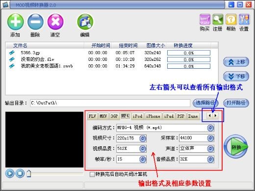Open the 设置 settings icon
255x191 pixels.
244,20
